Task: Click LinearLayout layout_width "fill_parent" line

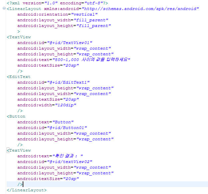Action: click(x=63, y=20)
